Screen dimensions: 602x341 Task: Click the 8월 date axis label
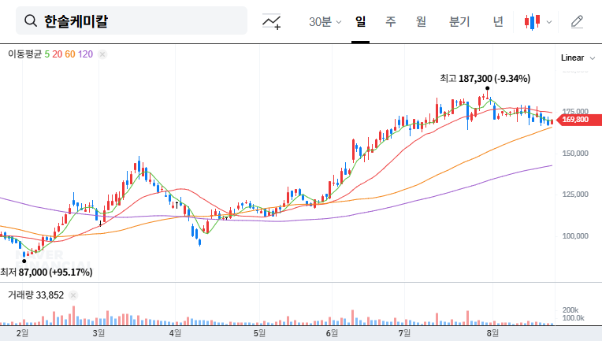[x=492, y=333]
